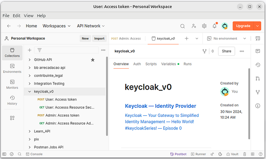Open comments icon in right sidebar

tap(258, 51)
